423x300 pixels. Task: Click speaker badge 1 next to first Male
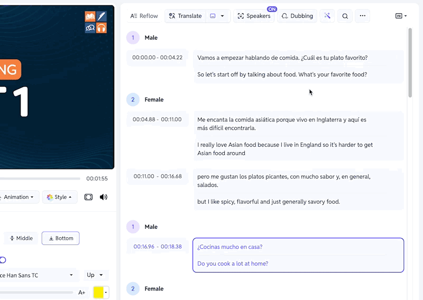point(133,37)
